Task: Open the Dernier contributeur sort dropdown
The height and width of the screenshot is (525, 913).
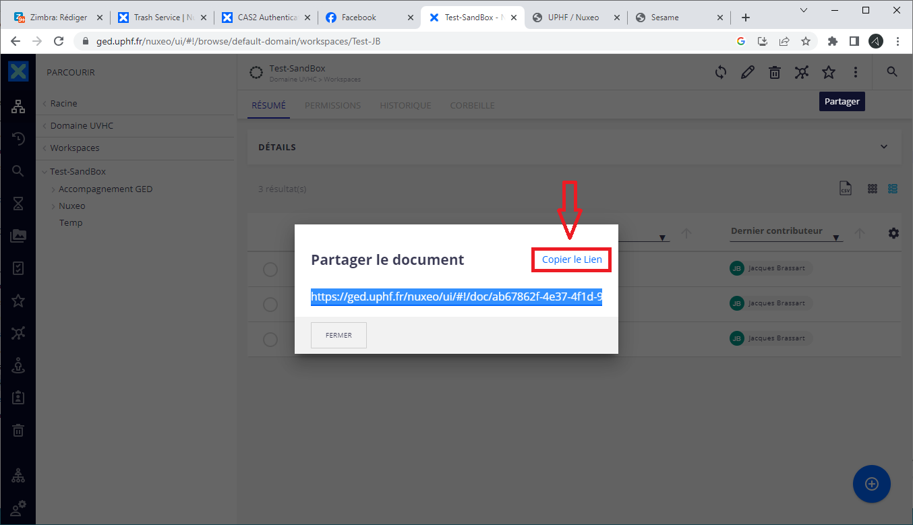Action: click(x=835, y=238)
